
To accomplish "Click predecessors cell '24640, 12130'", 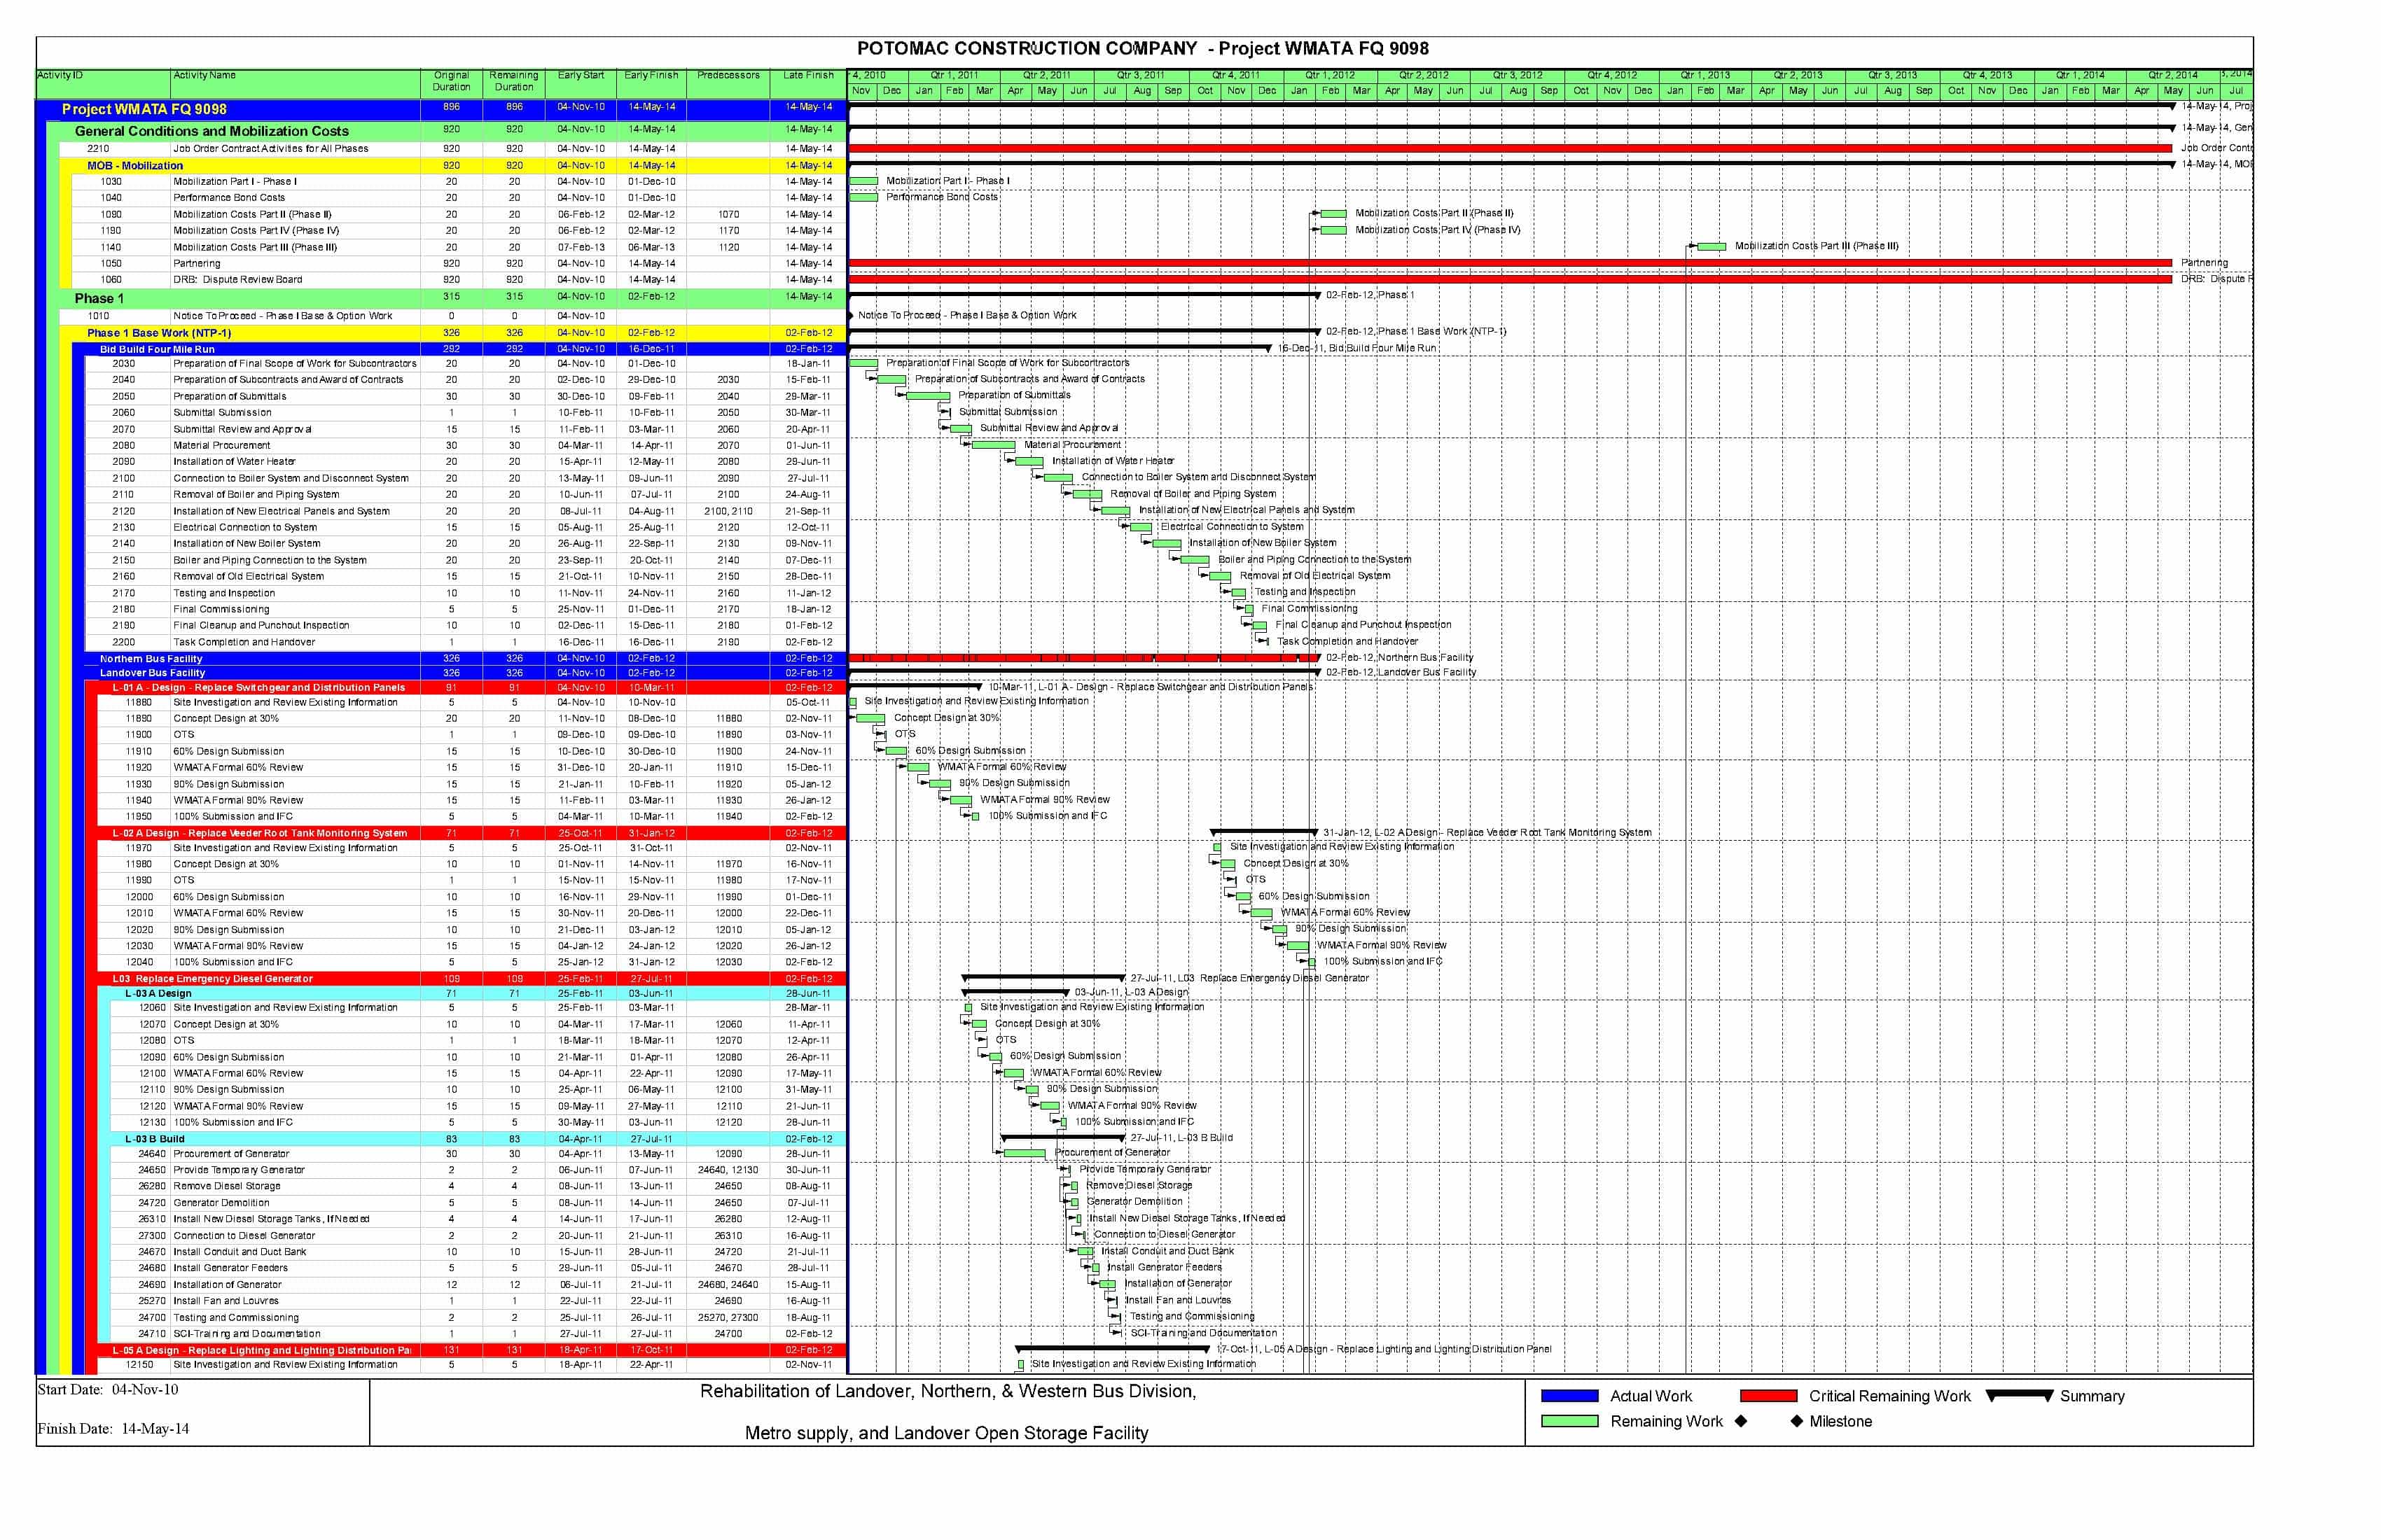I will [728, 1170].
